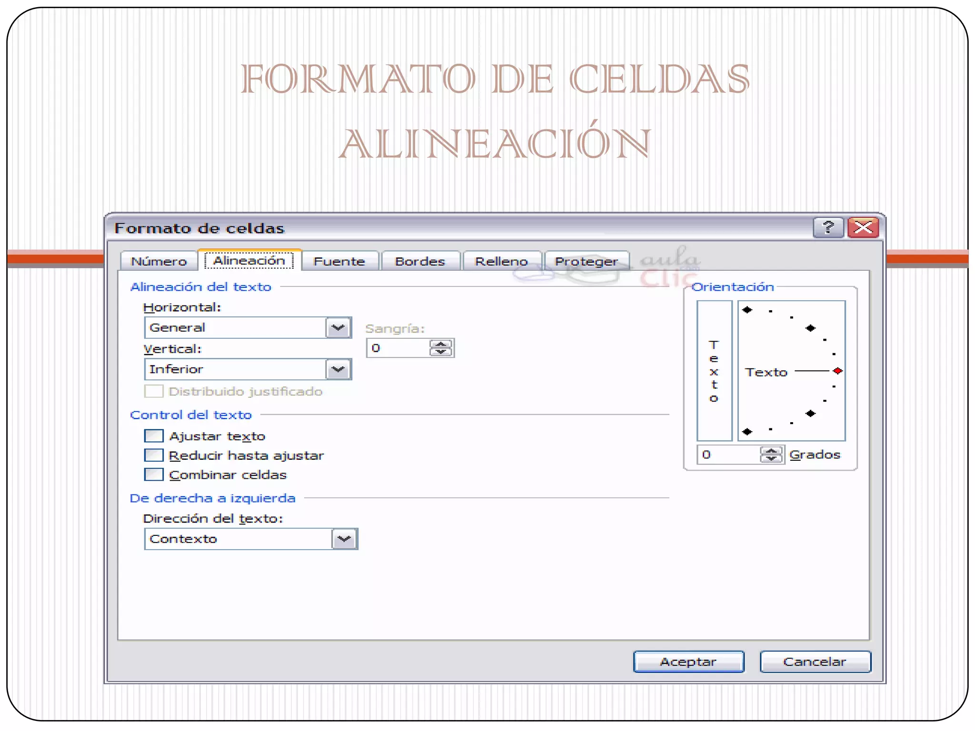Expand the Vertical alignment dropdown arrow
This screenshot has width=975, height=731.
coord(338,369)
